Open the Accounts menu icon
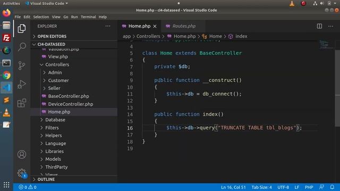Screen dimensions: 340x191 [22, 154]
